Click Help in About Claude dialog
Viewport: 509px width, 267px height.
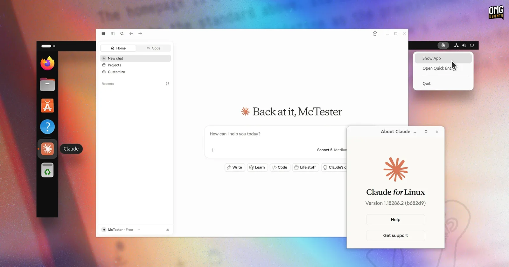(395, 220)
